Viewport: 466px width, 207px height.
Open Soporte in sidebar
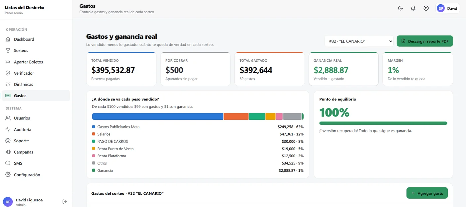(36, 141)
